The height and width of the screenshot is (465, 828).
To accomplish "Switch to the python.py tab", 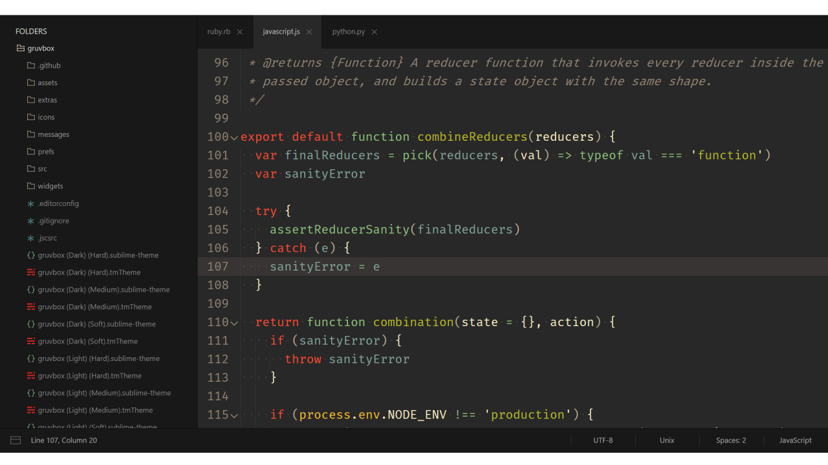I will [x=348, y=32].
